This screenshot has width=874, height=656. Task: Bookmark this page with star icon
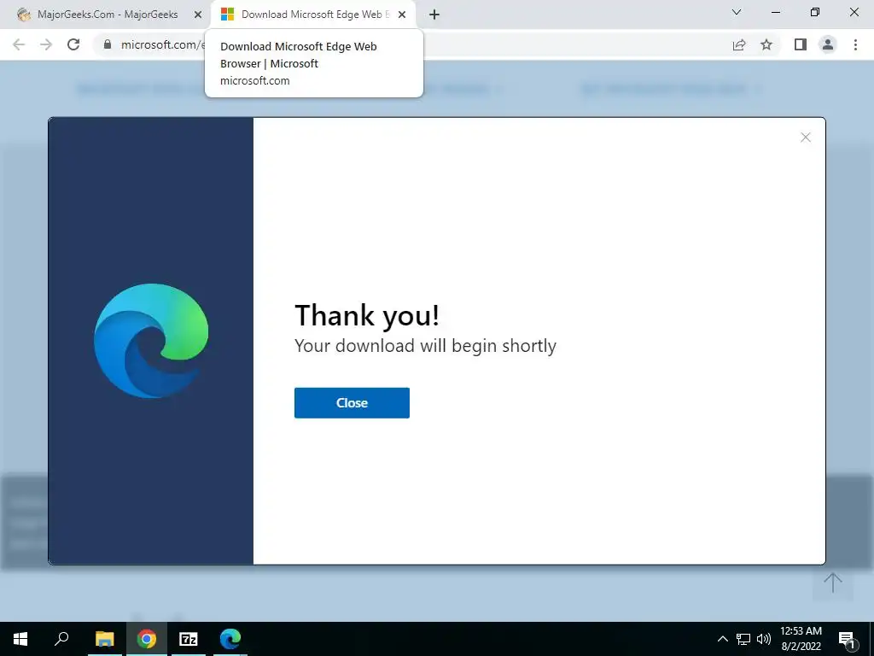click(x=766, y=44)
